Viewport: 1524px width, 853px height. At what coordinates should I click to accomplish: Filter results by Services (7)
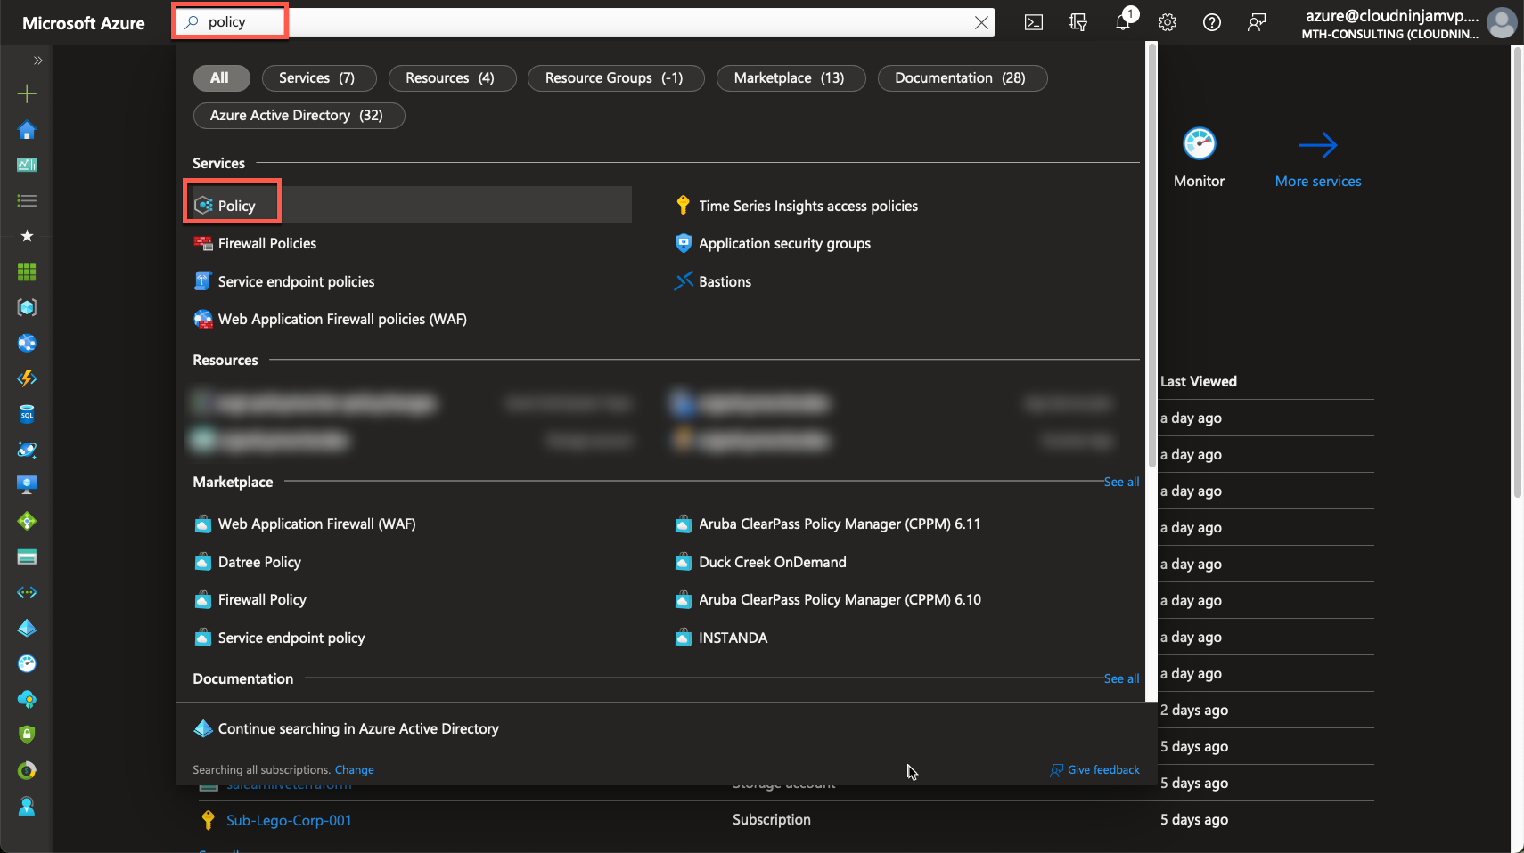[318, 78]
